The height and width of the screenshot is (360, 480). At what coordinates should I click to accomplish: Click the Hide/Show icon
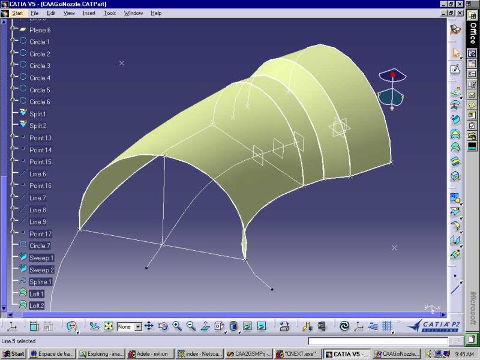pyautogui.click(x=247, y=326)
